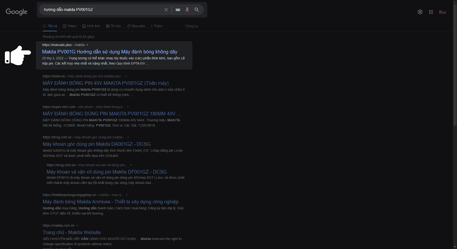Start voice search with microphone icon
457x249 pixels.
tap(187, 10)
